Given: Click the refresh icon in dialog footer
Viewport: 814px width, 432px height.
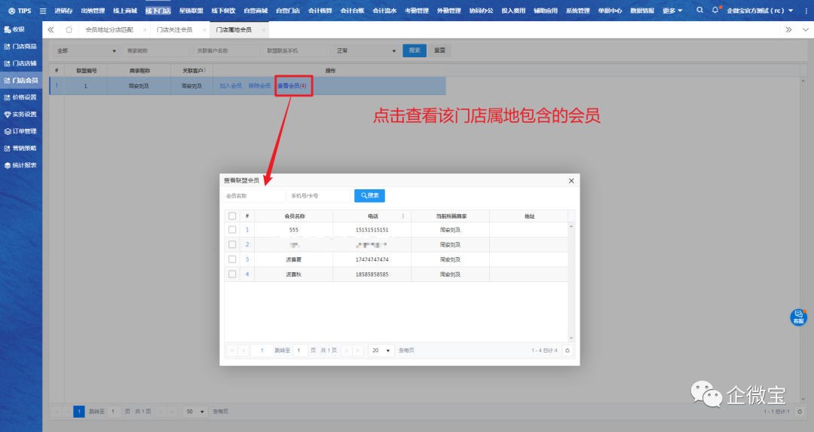Looking at the screenshot, I should 567,350.
